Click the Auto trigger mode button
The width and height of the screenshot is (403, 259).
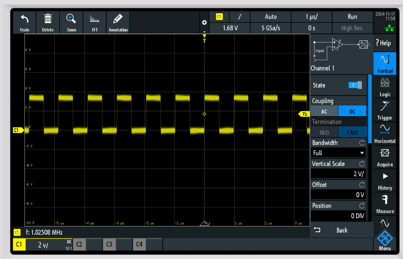270,17
